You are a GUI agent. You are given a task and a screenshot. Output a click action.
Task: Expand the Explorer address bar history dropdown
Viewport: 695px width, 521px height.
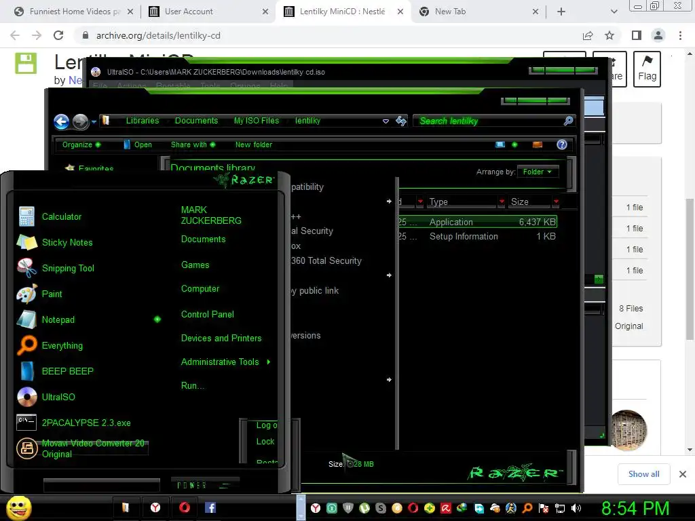pyautogui.click(x=386, y=121)
